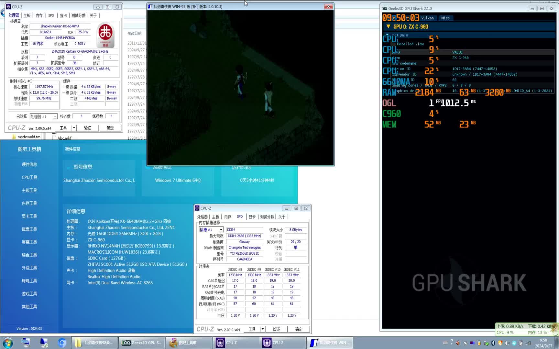Open the 处理器 #1 selection dropdown
Image resolution: width=559 pixels, height=349 pixels.
click(x=55, y=116)
